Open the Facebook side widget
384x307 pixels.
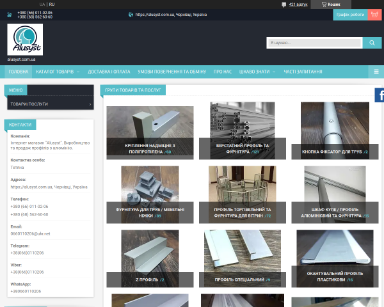tap(380, 95)
